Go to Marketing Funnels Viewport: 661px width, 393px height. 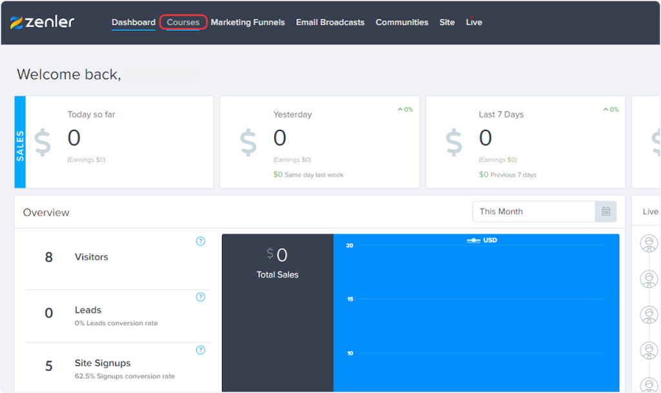pyautogui.click(x=247, y=23)
